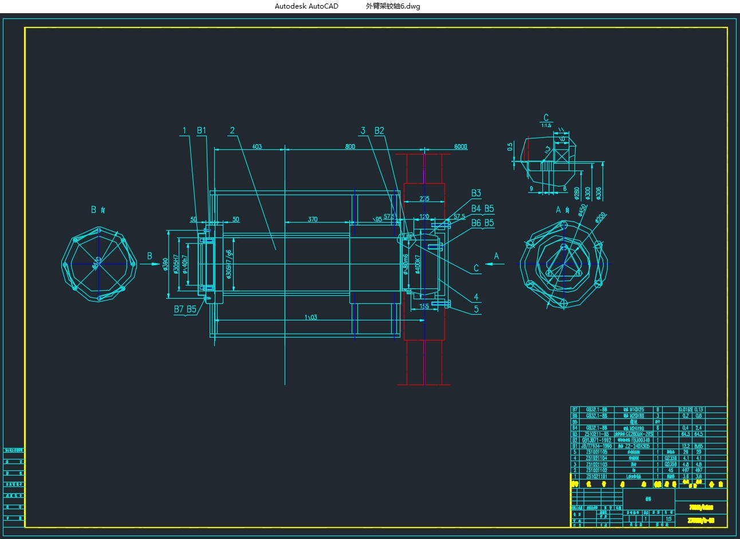Image resolution: width=740 pixels, height=539 pixels.
Task: Click the window title file name text
Action: tap(393, 6)
